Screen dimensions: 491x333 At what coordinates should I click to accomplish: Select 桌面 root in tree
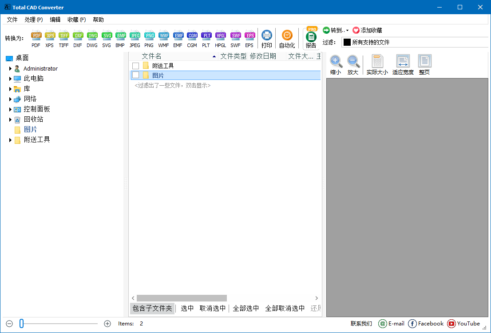(22, 58)
